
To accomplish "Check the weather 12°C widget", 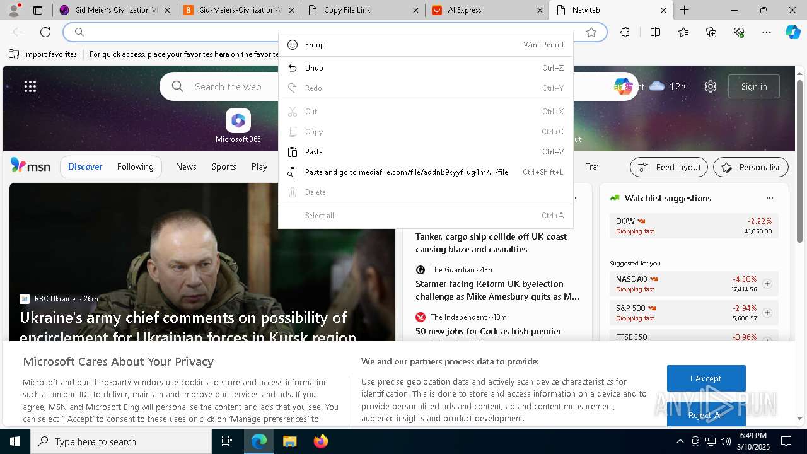I will (668, 86).
